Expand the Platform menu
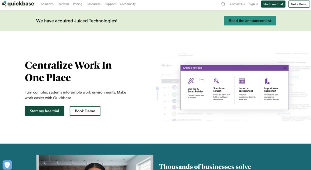Image resolution: width=311 pixels, height=170 pixels. [x=63, y=4]
